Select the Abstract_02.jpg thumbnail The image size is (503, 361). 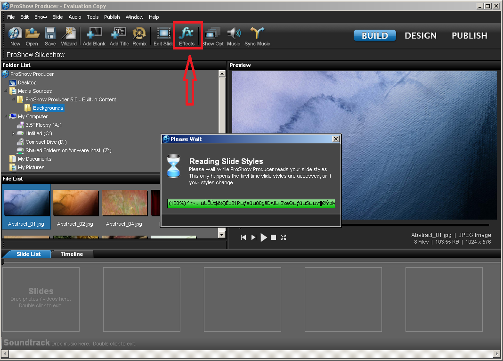(x=75, y=206)
